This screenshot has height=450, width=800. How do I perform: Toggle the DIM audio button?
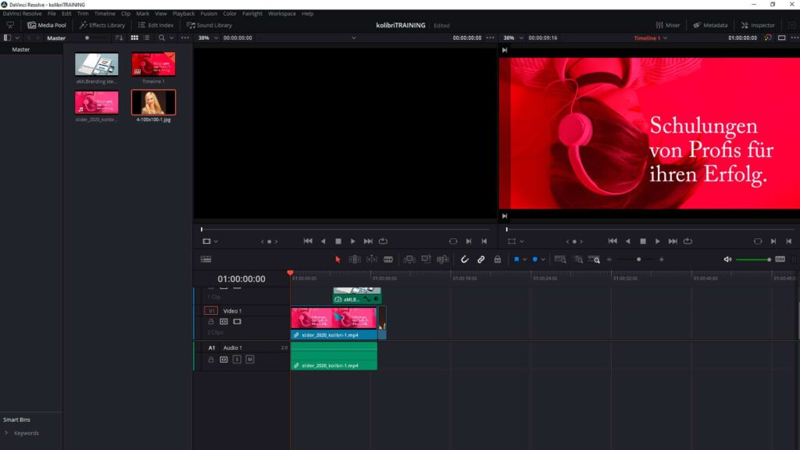pyautogui.click(x=780, y=259)
